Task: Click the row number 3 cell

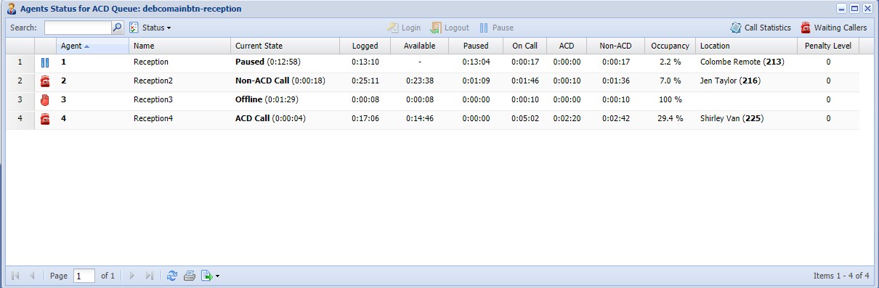Action: coord(20,100)
